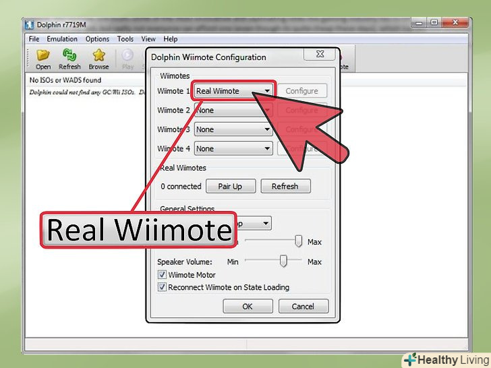
Task: Maximize the Dolphin main window
Action: [434, 22]
